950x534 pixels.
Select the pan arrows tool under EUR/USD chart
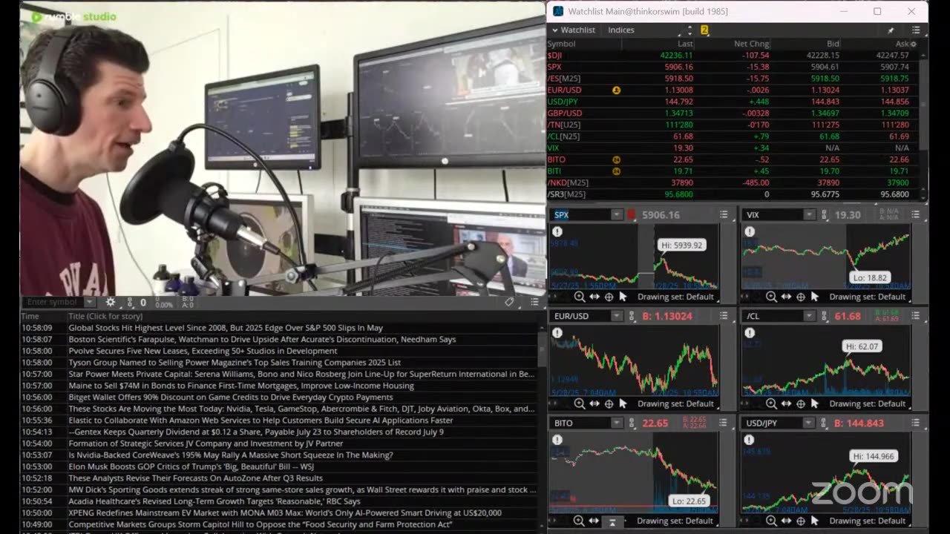(x=594, y=403)
